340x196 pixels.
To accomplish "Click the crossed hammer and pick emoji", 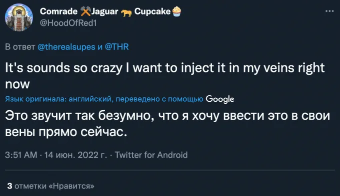I will point(85,11).
